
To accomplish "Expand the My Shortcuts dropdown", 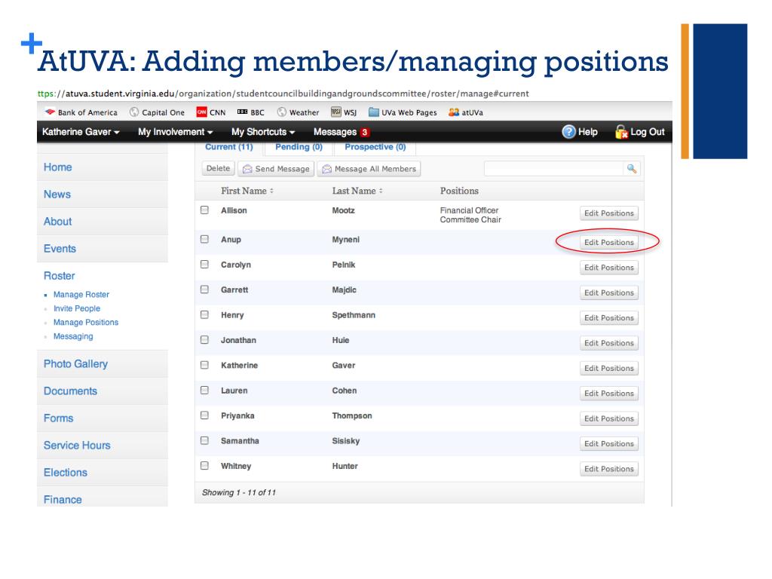I will point(263,132).
